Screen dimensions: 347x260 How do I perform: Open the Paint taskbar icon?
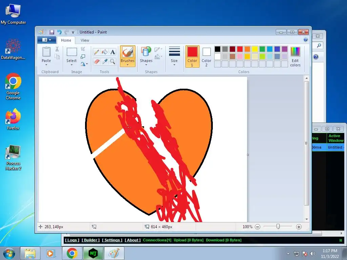pyautogui.click(x=114, y=253)
